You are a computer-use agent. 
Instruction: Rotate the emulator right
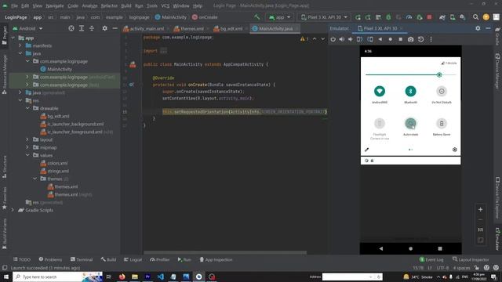370,39
